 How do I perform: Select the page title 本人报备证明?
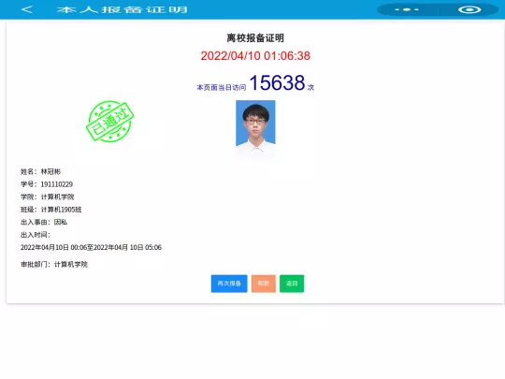pos(123,9)
